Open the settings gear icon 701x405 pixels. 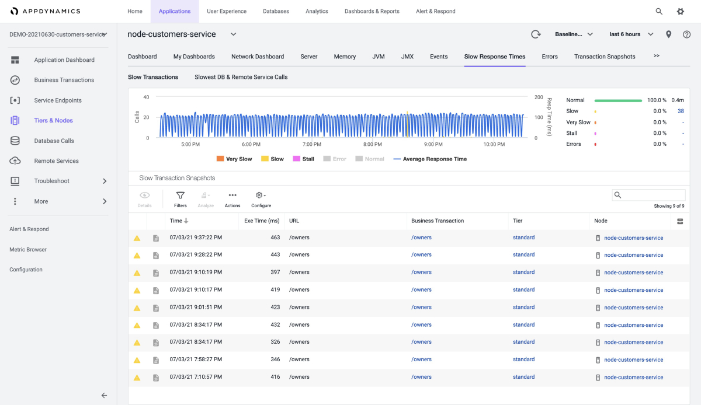(x=680, y=11)
